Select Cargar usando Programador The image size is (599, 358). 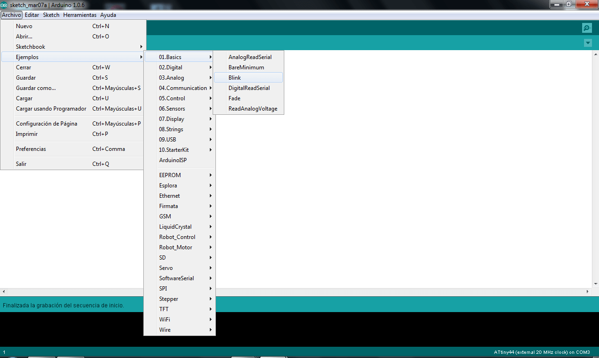[73, 109]
